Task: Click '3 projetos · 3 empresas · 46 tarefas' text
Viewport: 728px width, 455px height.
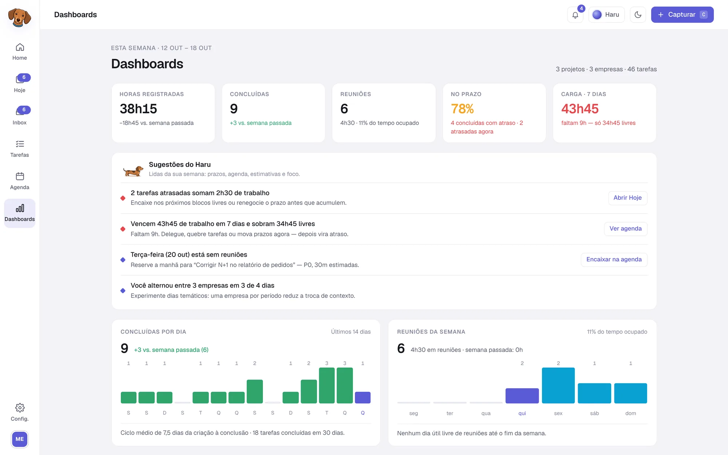Action: 606,69
